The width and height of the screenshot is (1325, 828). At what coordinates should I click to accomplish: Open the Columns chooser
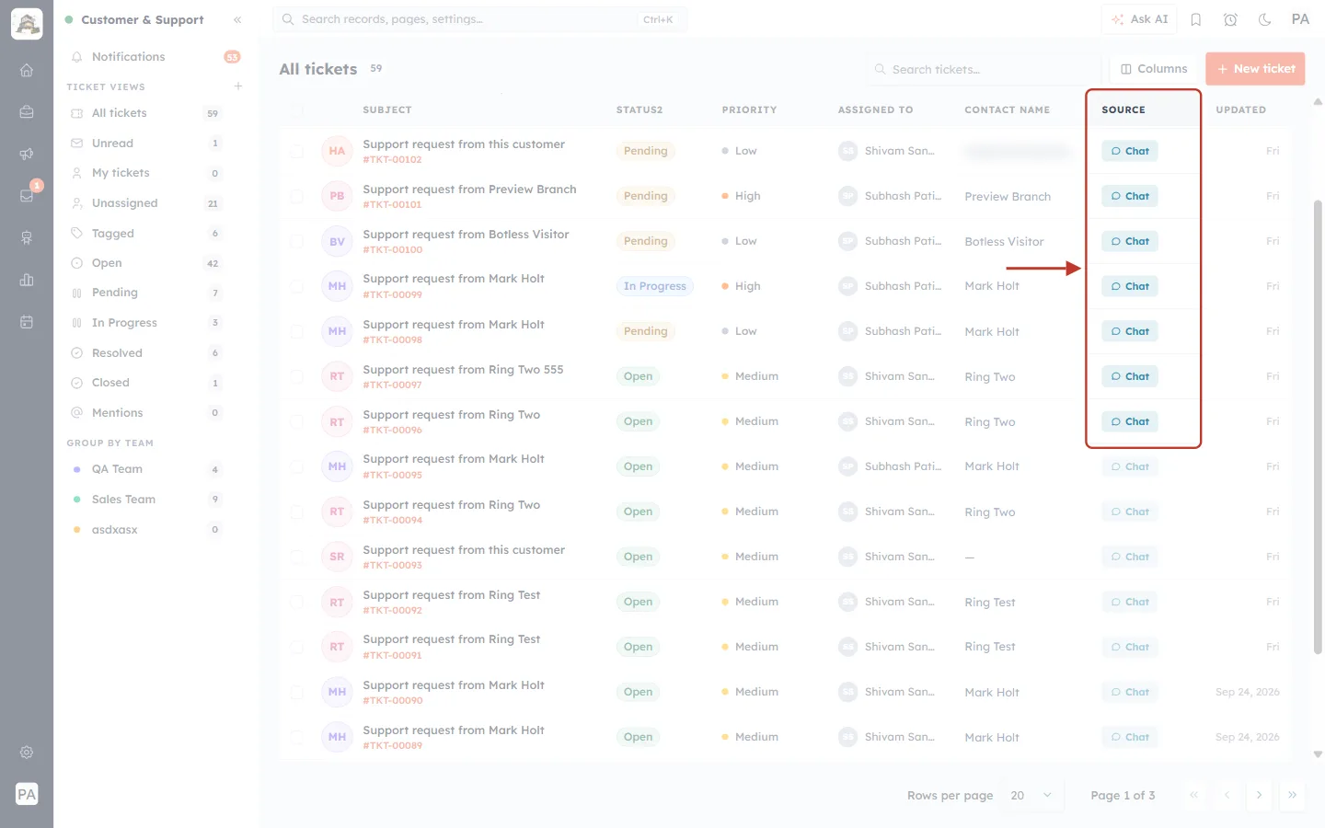1154,69
